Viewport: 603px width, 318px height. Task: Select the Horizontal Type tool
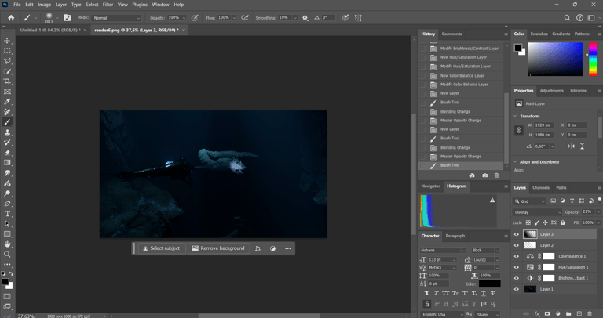[8, 214]
